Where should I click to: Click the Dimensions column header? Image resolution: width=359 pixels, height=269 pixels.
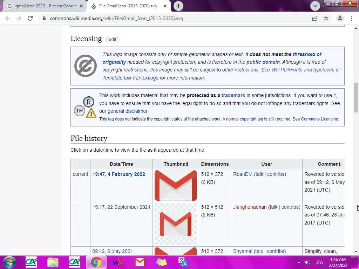215,164
